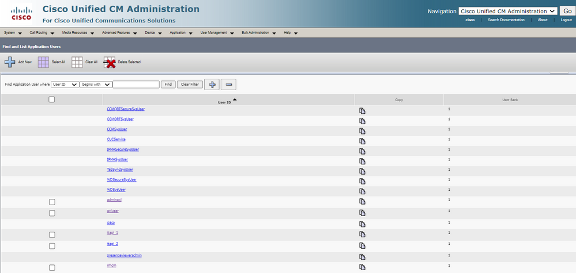Expand the Application menu
This screenshot has width=576, height=273.
(181, 33)
